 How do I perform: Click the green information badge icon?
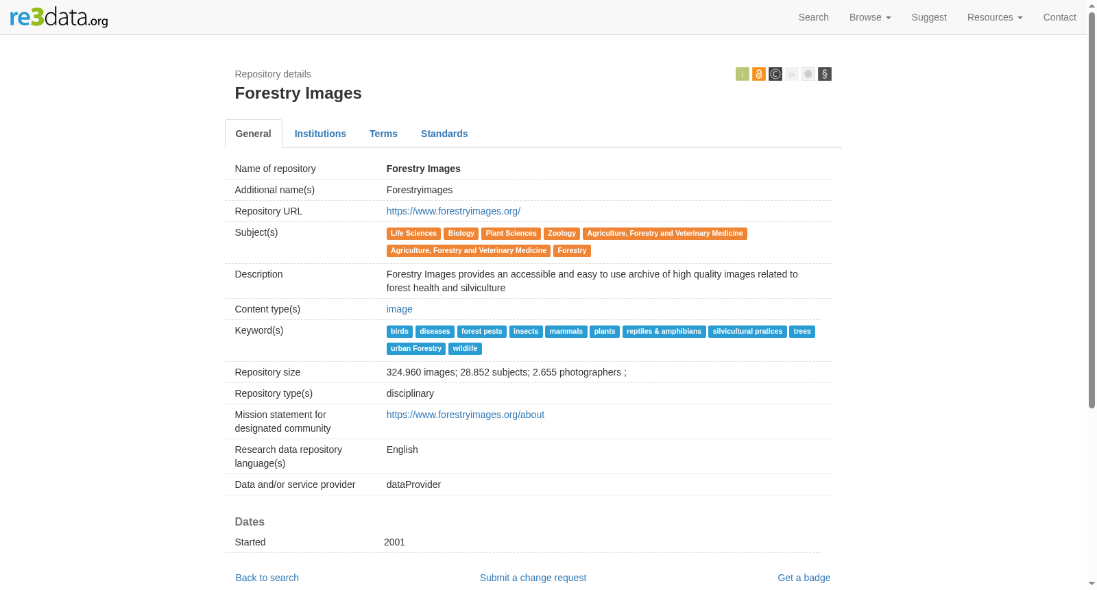[743, 74]
